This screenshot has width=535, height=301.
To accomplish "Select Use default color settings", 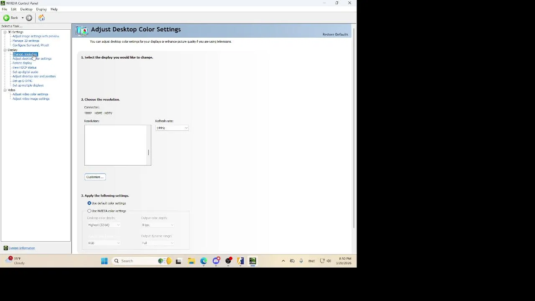I will pos(89,203).
